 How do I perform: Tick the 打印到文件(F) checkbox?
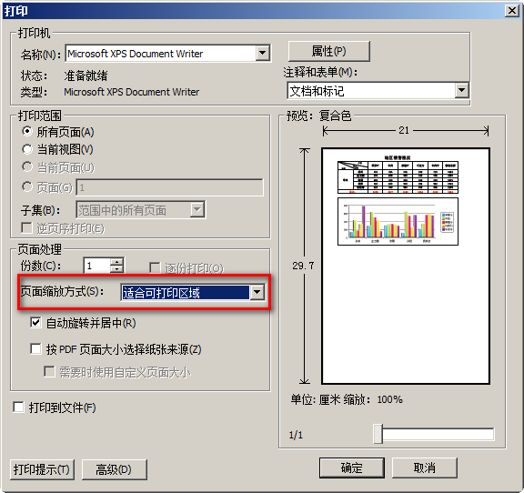(18, 407)
